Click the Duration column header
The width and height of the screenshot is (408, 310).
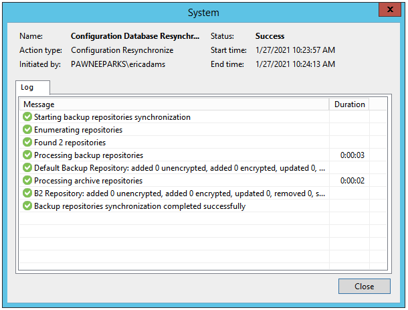(x=349, y=104)
